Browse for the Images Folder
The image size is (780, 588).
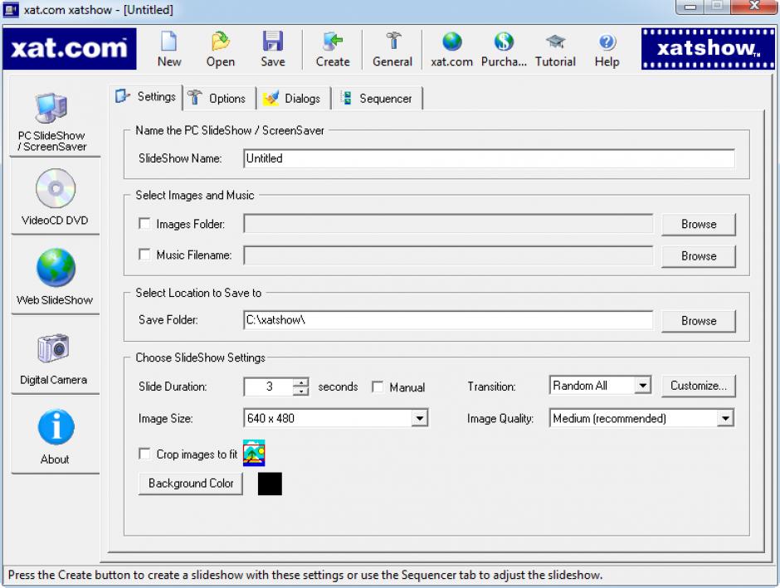(x=699, y=224)
